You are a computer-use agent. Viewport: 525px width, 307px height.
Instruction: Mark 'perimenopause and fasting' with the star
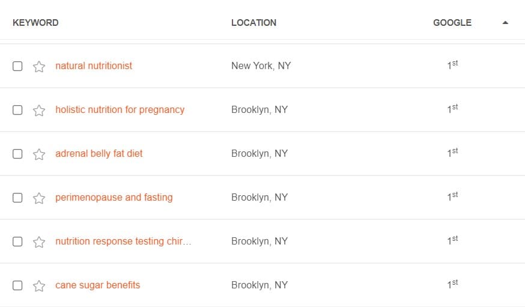tap(39, 198)
